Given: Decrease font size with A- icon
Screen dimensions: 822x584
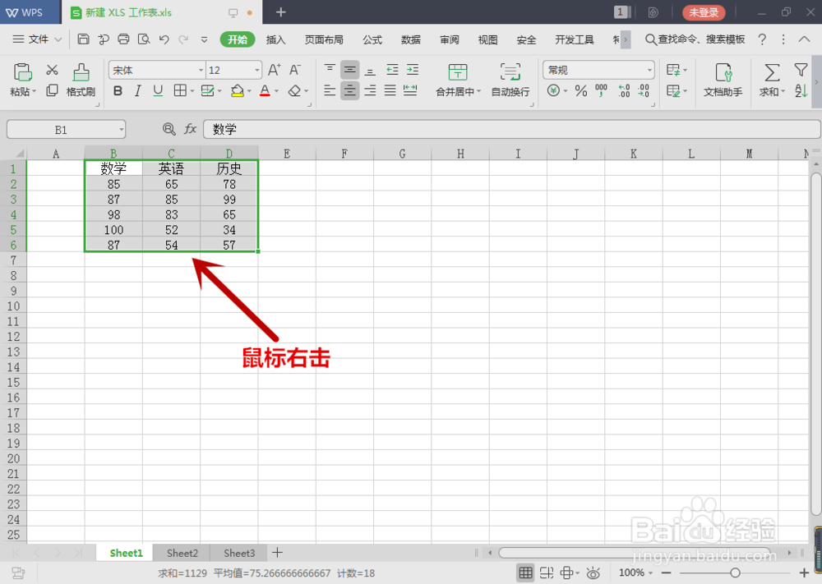Looking at the screenshot, I should tap(295, 70).
